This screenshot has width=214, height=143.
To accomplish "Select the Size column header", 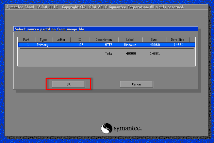I will point(154,40).
